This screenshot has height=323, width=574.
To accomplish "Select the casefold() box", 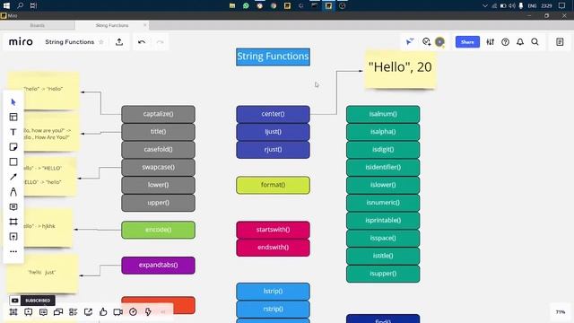I will coord(158,149).
